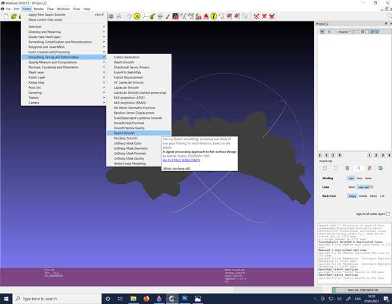The image size is (392, 304).
Task: Toggle eye visibility of the mesh layer
Action: point(322,31)
